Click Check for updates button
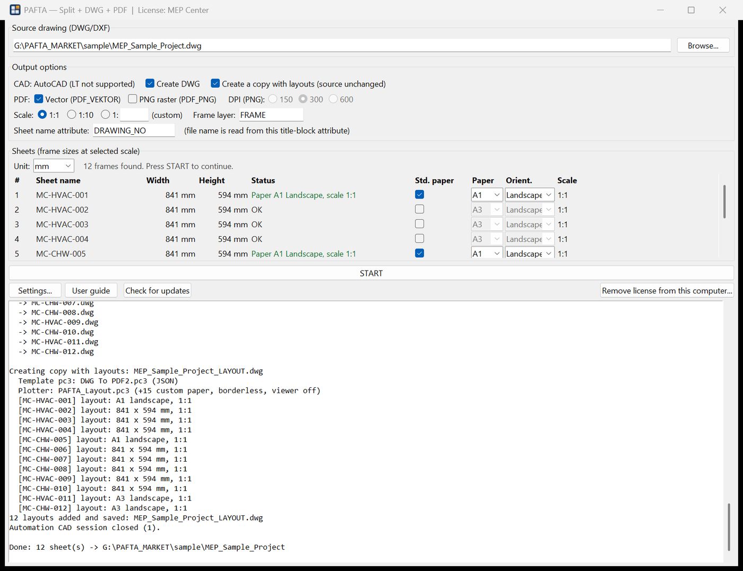The height and width of the screenshot is (571, 743). [157, 290]
